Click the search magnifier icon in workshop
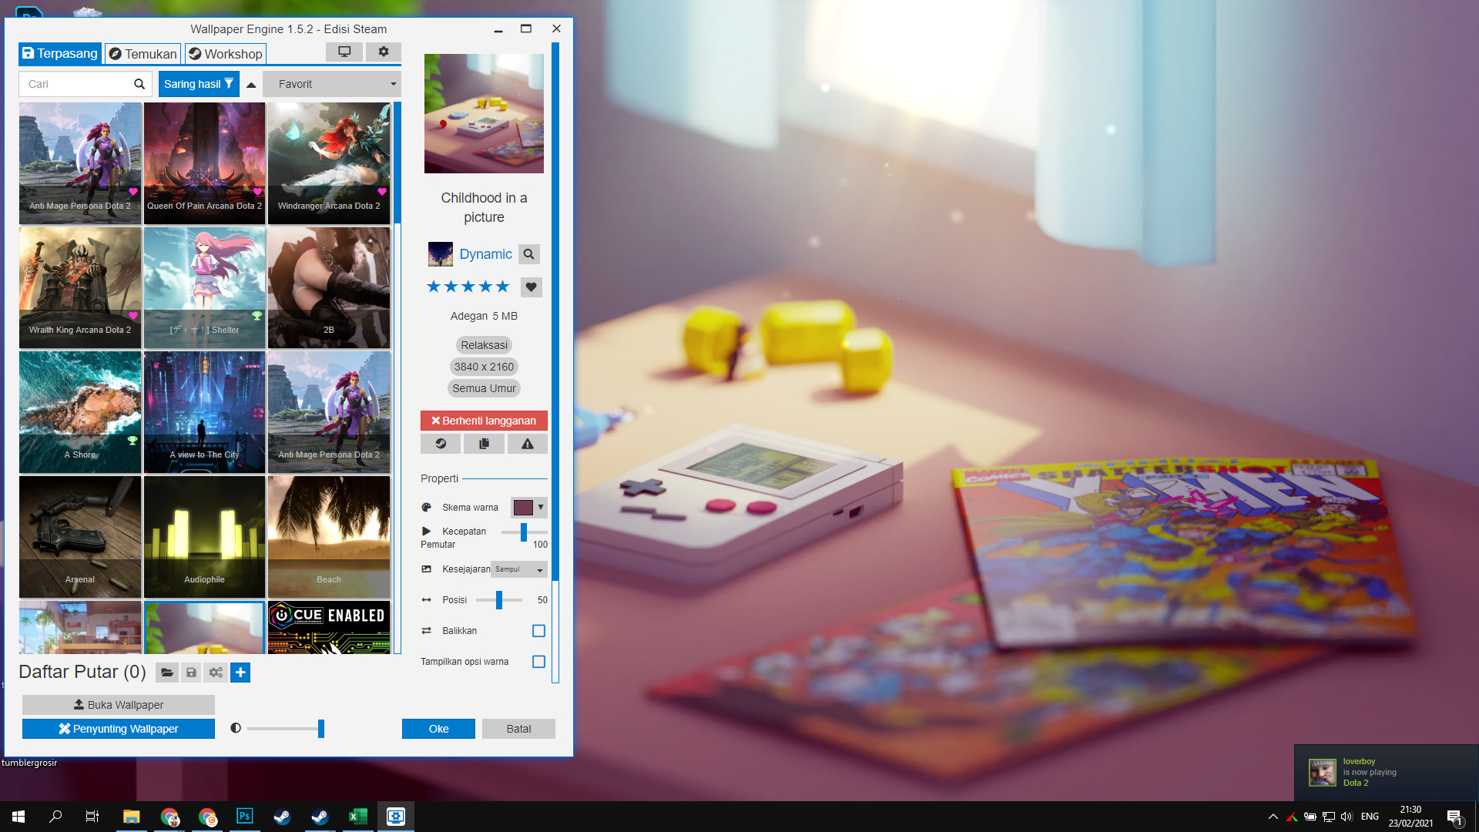This screenshot has height=832, width=1479. [528, 254]
